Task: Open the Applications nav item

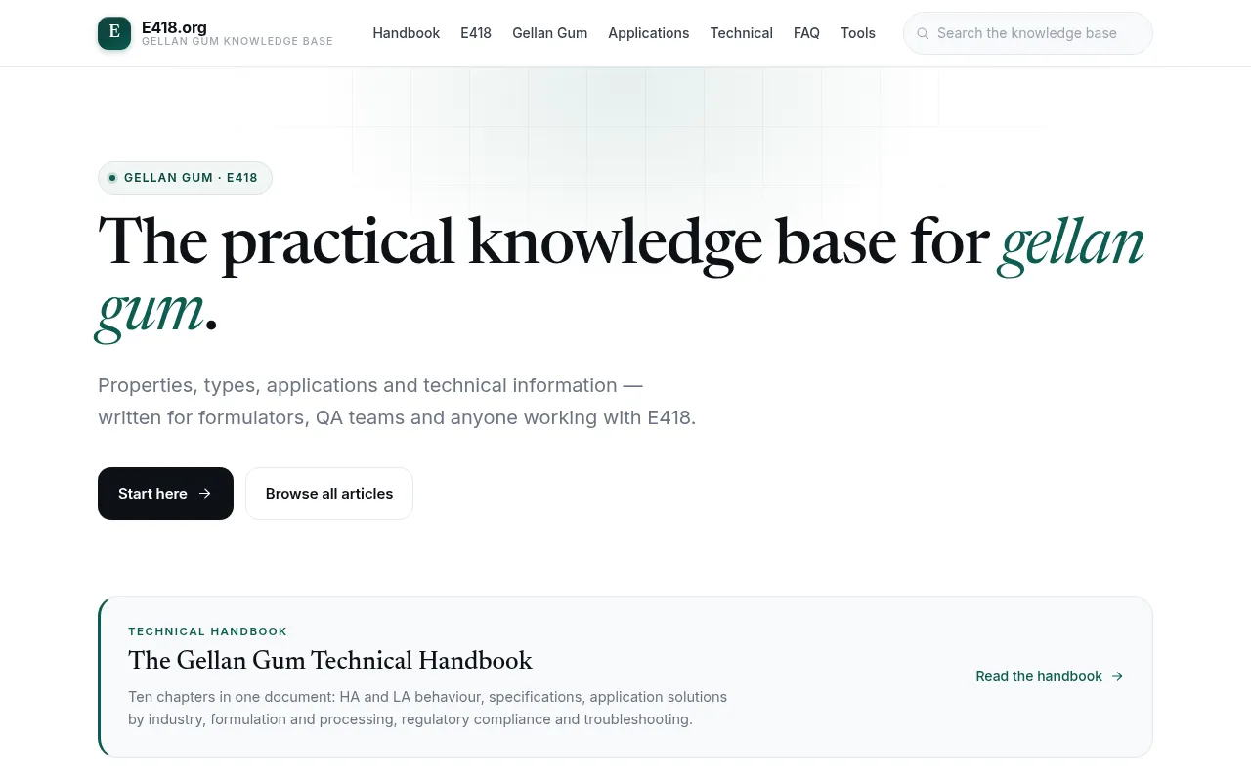Action: pyautogui.click(x=649, y=33)
